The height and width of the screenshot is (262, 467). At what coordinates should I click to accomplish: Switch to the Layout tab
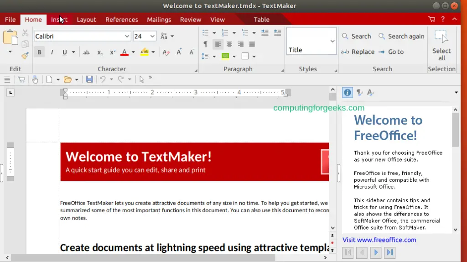click(x=86, y=20)
